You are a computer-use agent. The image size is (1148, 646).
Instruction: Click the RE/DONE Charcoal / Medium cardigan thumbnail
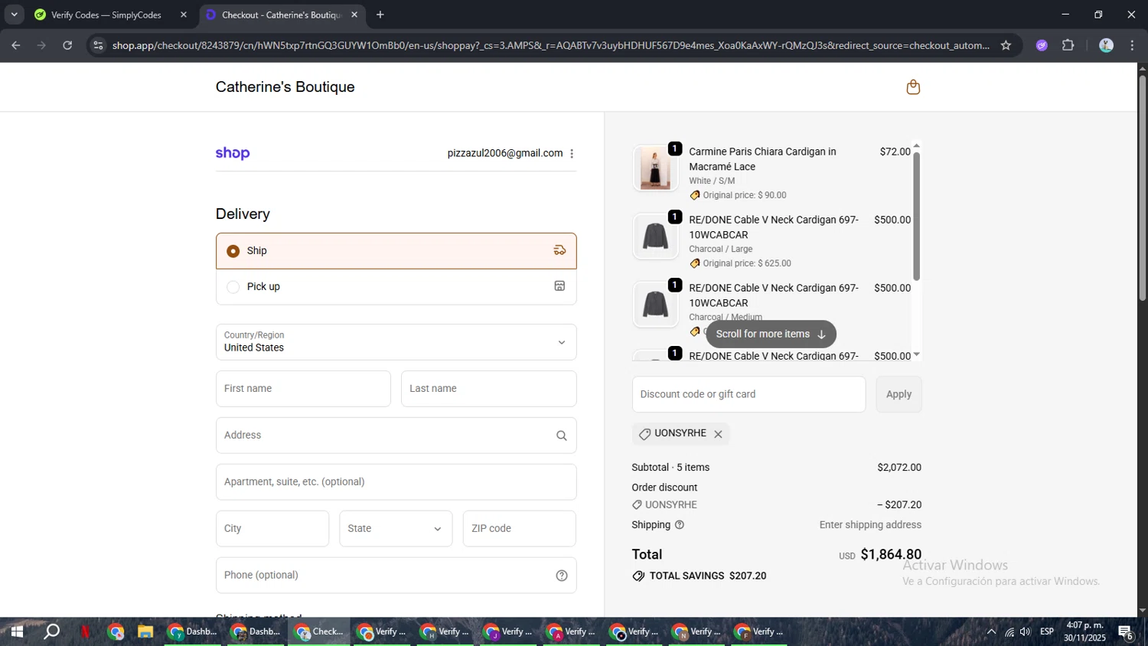click(655, 305)
